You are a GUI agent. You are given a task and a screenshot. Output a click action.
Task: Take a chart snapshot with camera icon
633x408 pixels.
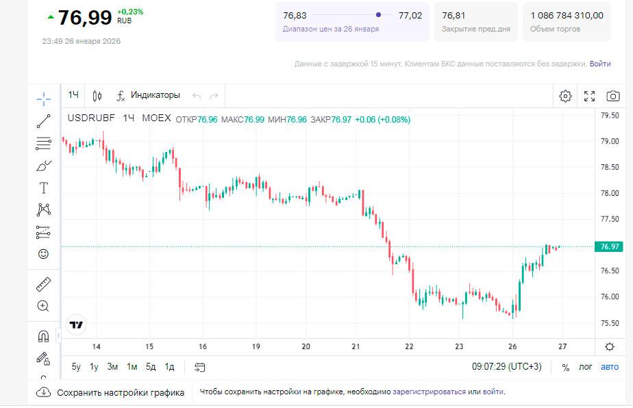[x=612, y=96]
